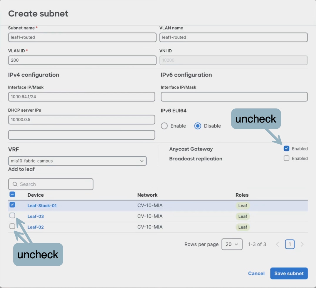Uncheck the Leaf-Stack-01 row checkbox
316x288 pixels.
tap(12, 205)
